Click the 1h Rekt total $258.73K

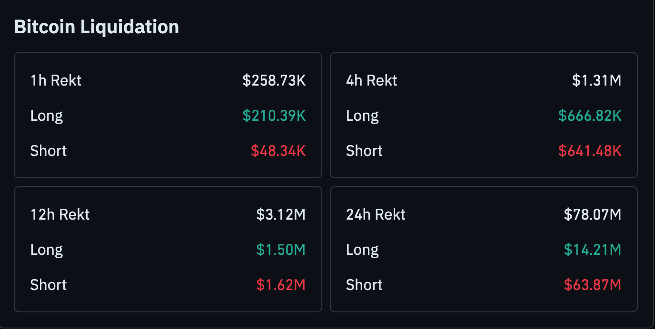tap(274, 80)
